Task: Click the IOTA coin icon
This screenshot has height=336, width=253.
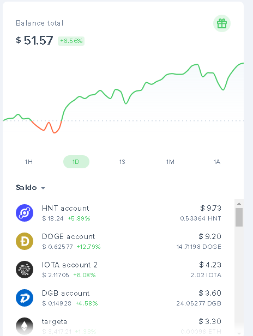Action: pos(25,270)
